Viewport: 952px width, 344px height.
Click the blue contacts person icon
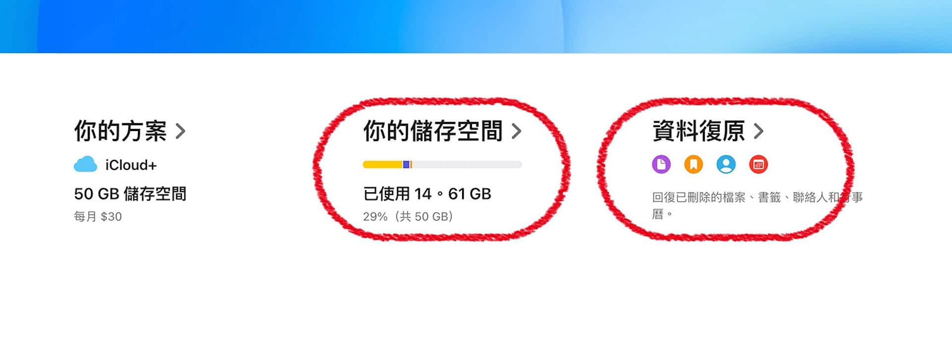[x=726, y=164]
